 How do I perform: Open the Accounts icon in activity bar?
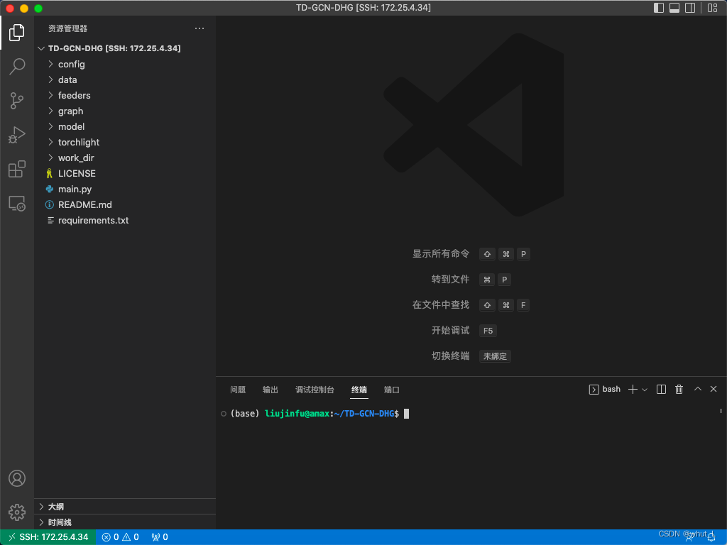click(17, 478)
